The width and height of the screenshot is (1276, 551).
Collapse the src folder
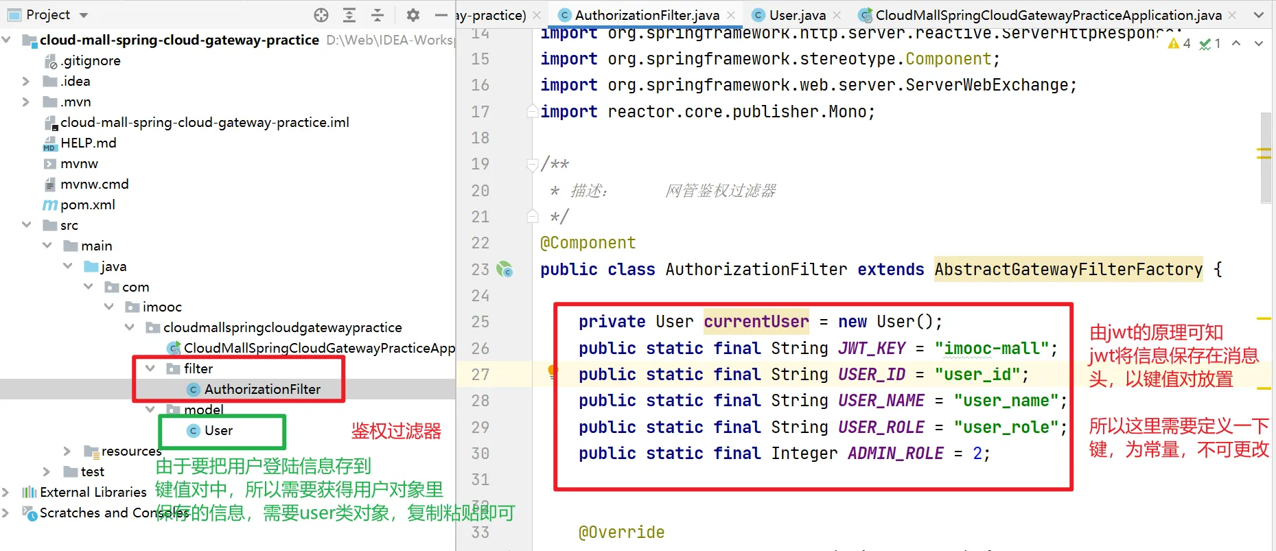(x=26, y=225)
